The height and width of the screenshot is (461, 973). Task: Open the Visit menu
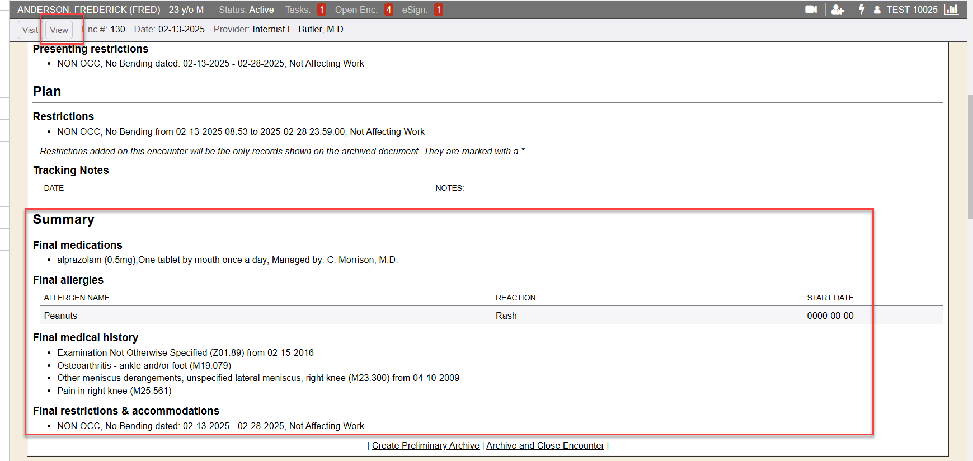30,30
